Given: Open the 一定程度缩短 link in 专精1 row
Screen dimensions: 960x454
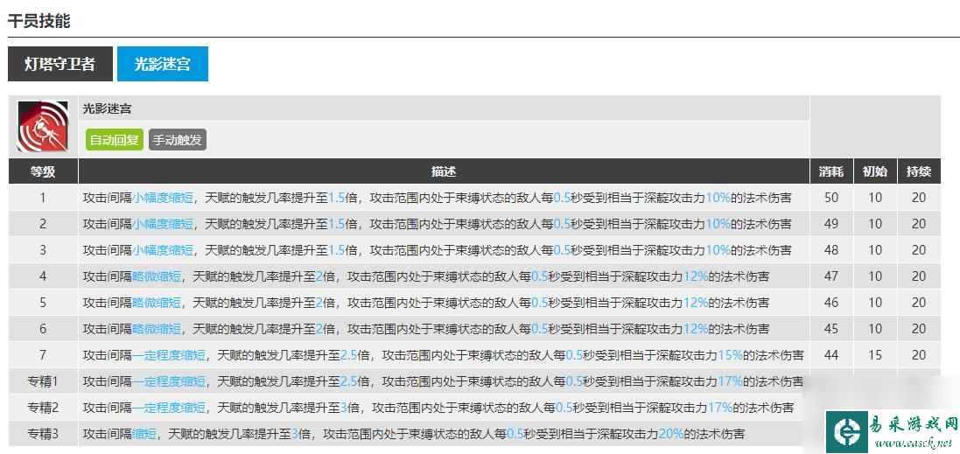Looking at the screenshot, I should (170, 381).
